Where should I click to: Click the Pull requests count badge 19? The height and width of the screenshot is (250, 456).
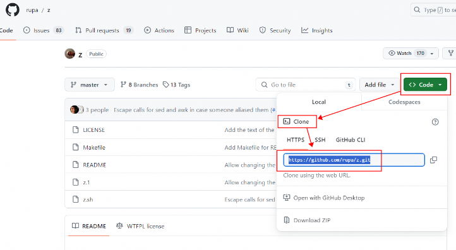(x=128, y=30)
